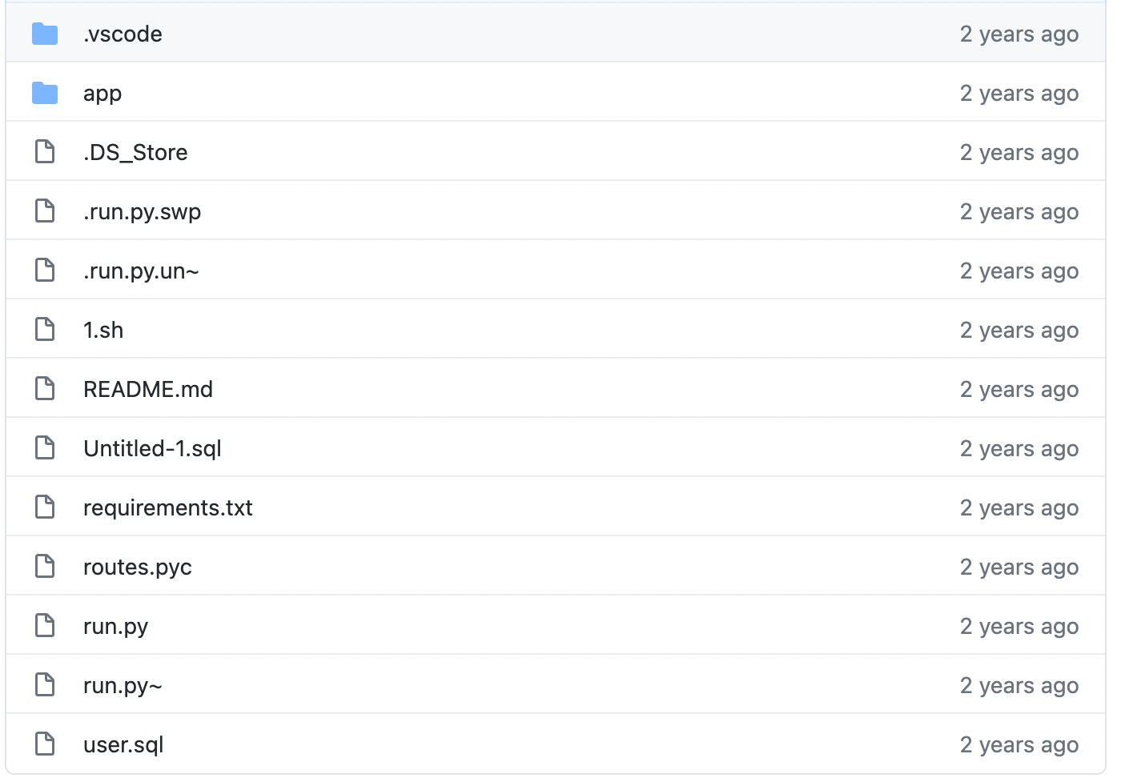Screen dimensions: 1121x778
Task: Click the document icon beside routes.pyc
Action: [45, 566]
